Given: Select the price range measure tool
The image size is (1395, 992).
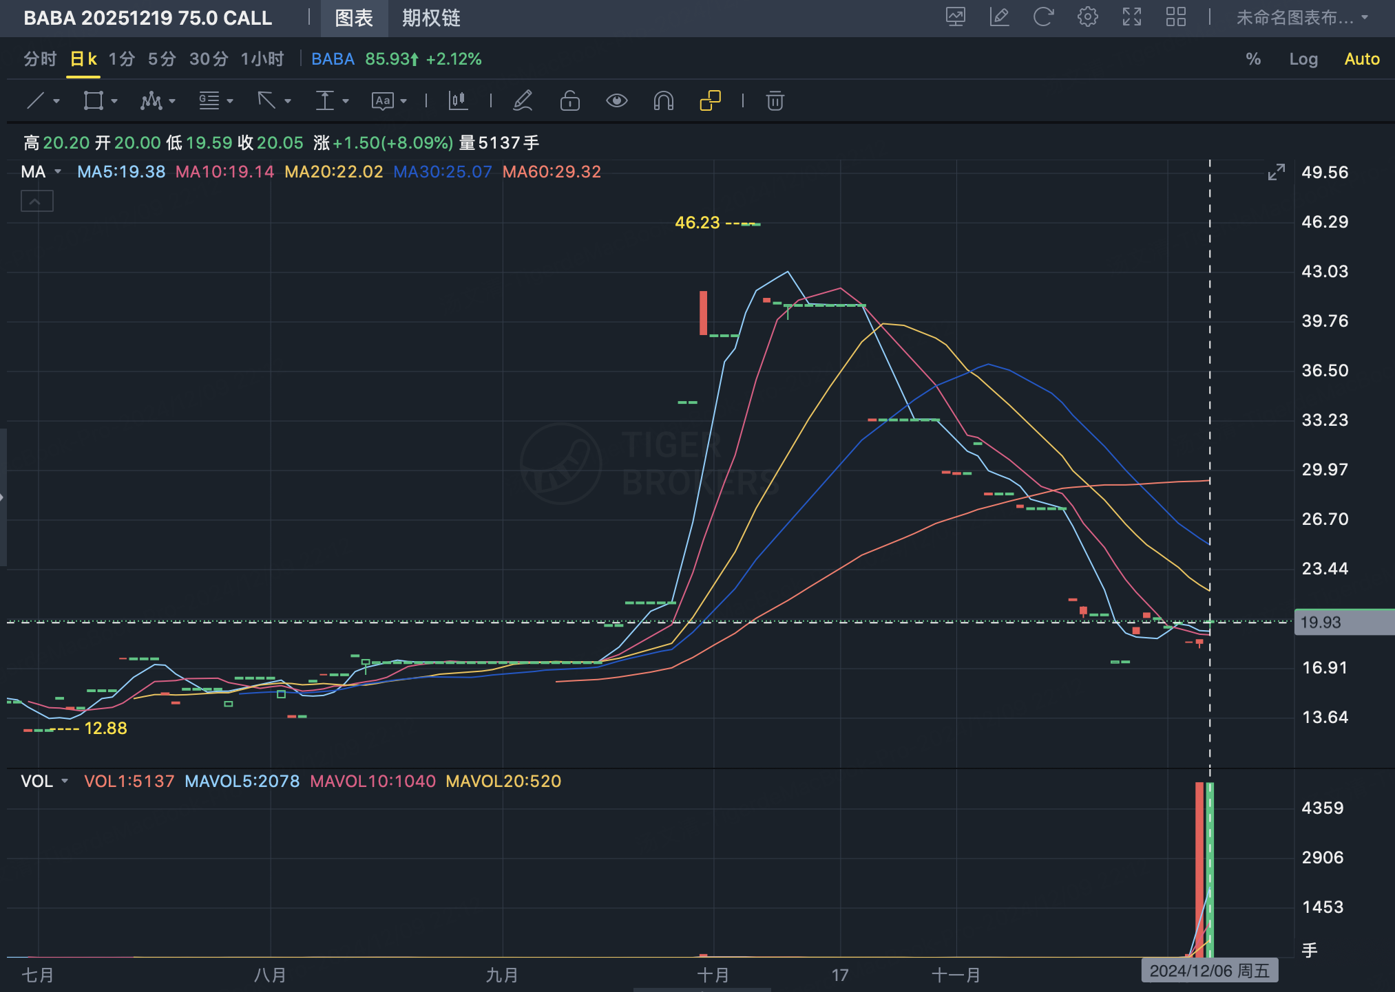Looking at the screenshot, I should coord(324,101).
